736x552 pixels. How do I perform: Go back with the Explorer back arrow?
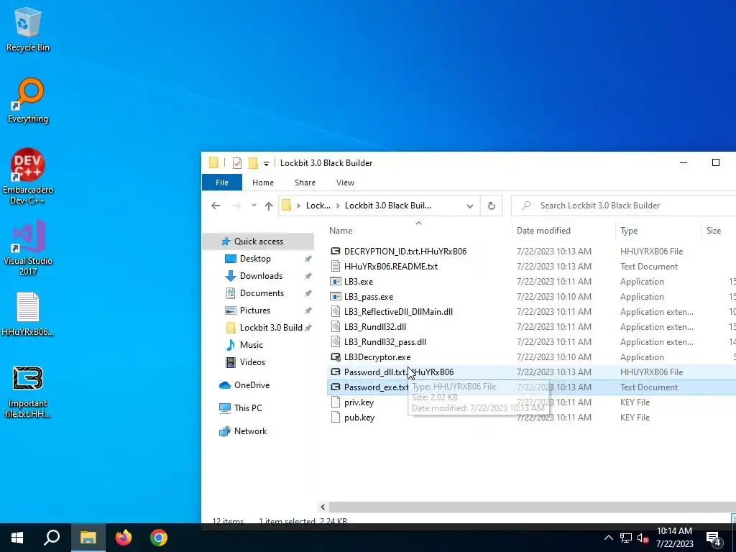[x=216, y=206]
